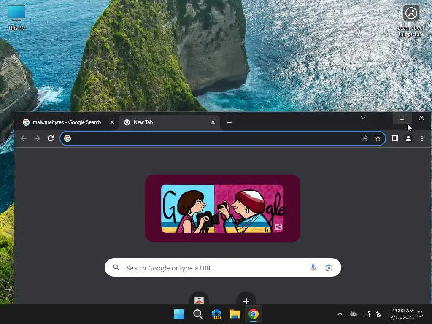Minimize the Chrome window
The height and width of the screenshot is (324, 432).
point(382,118)
